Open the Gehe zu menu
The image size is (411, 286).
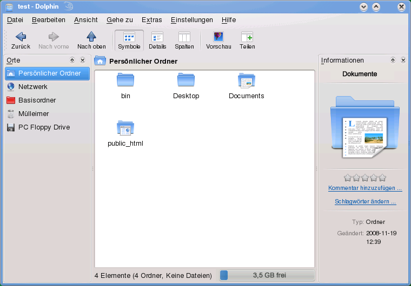[120, 20]
